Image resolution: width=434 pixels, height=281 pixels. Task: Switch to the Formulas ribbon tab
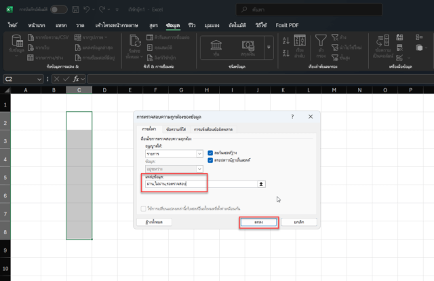coord(153,25)
